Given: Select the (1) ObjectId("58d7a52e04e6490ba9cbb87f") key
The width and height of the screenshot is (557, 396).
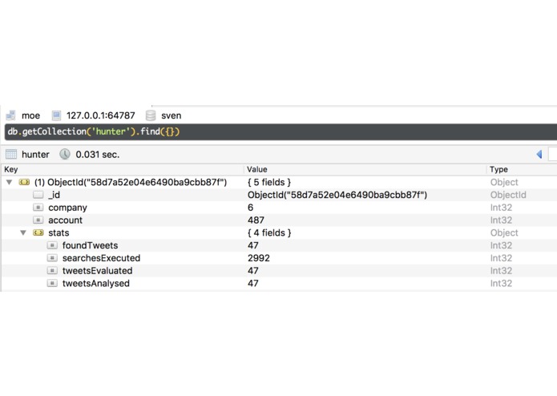Looking at the screenshot, I should [x=131, y=182].
